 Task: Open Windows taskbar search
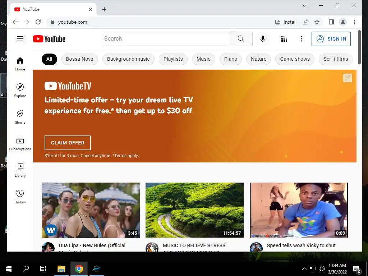point(26,269)
